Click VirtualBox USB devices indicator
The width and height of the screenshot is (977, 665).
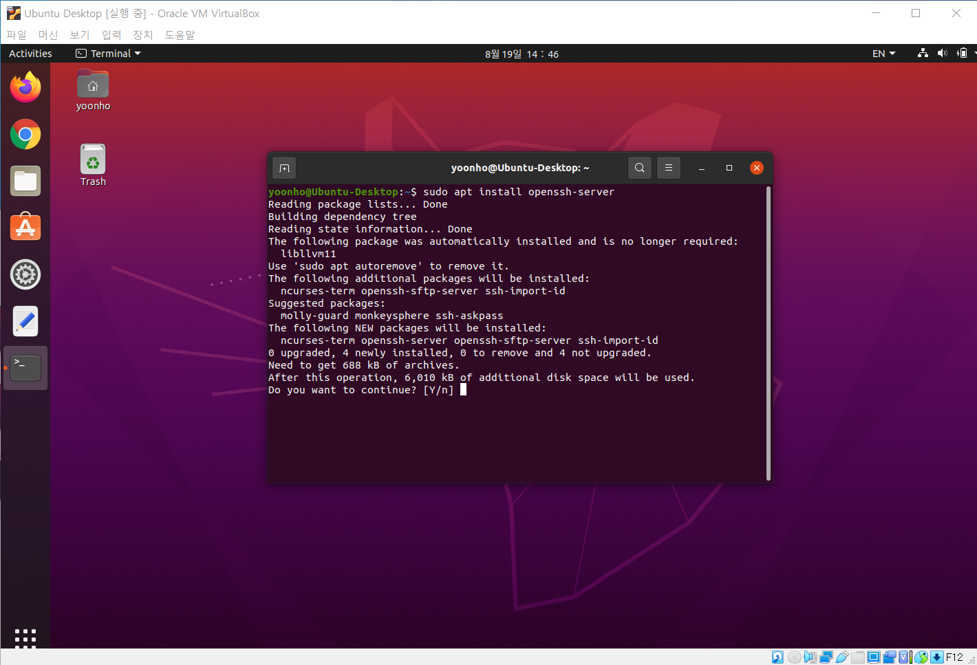click(x=842, y=657)
